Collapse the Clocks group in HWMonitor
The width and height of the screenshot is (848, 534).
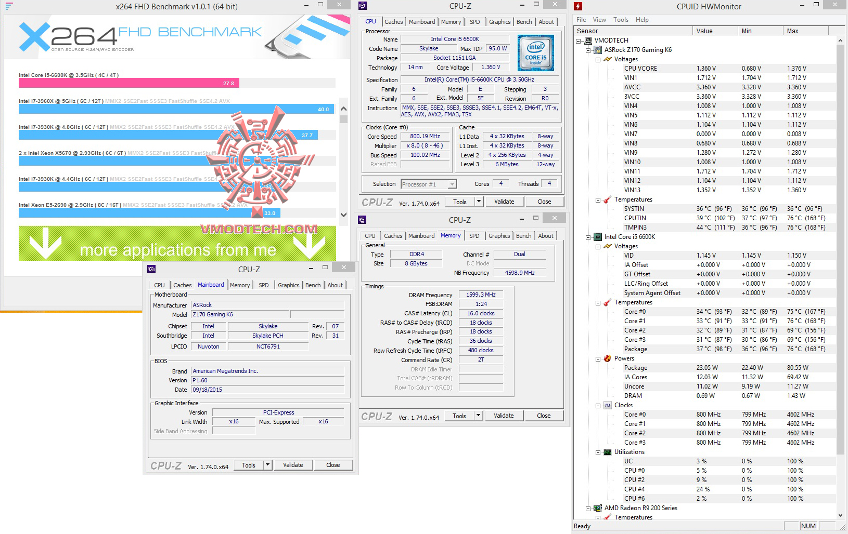coord(598,405)
